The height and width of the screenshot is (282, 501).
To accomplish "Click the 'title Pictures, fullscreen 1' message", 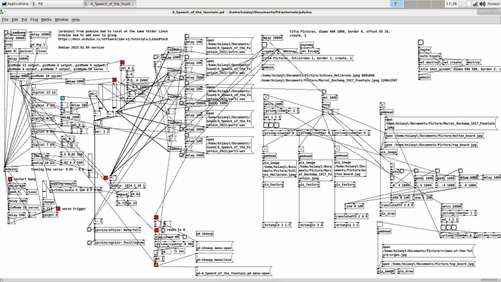I will click(x=307, y=58).
